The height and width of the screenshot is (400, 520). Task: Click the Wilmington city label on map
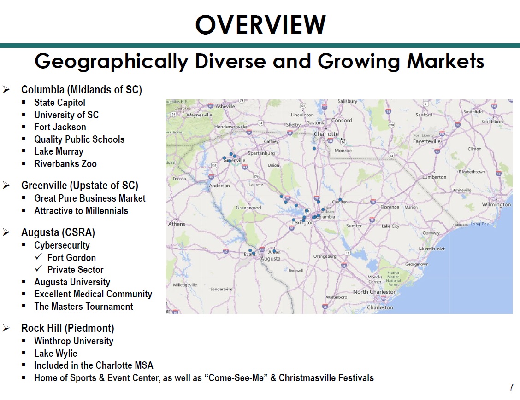(x=496, y=204)
